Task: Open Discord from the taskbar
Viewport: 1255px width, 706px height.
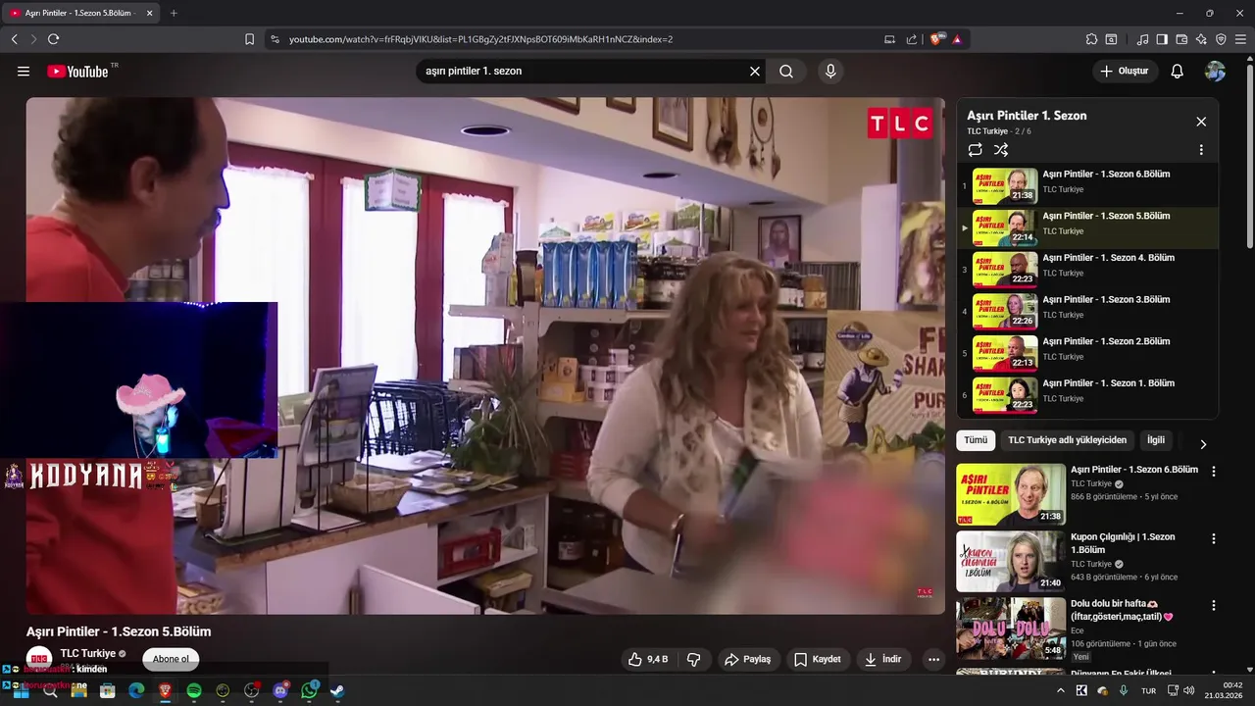Action: (x=280, y=690)
